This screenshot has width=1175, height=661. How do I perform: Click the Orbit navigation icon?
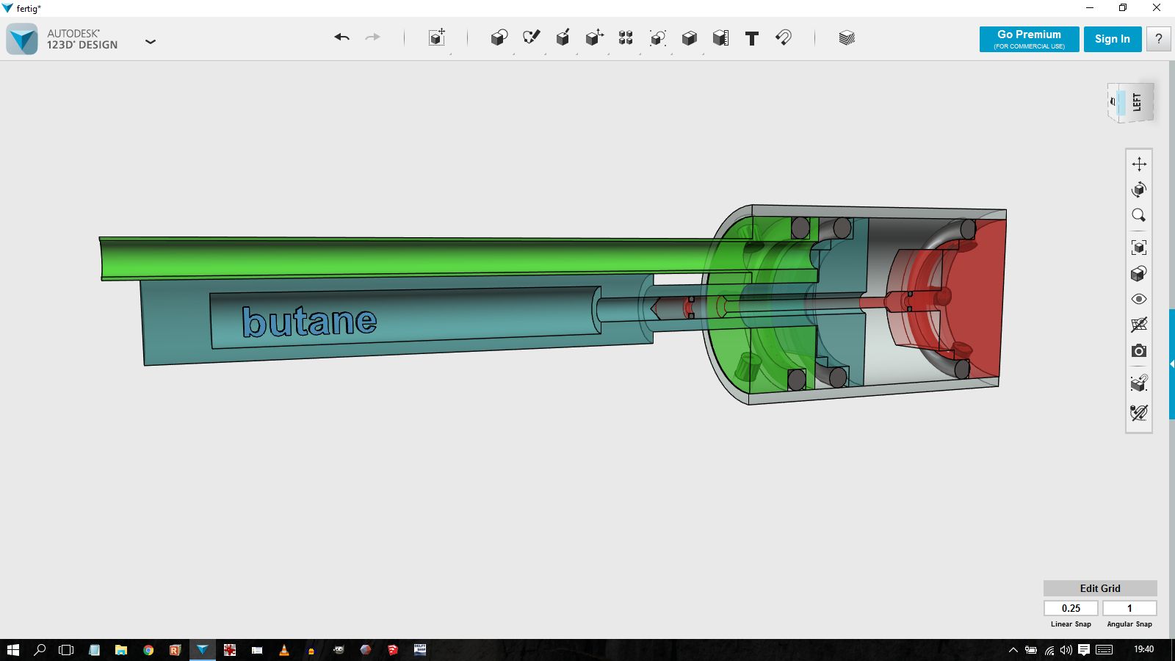[1138, 189]
